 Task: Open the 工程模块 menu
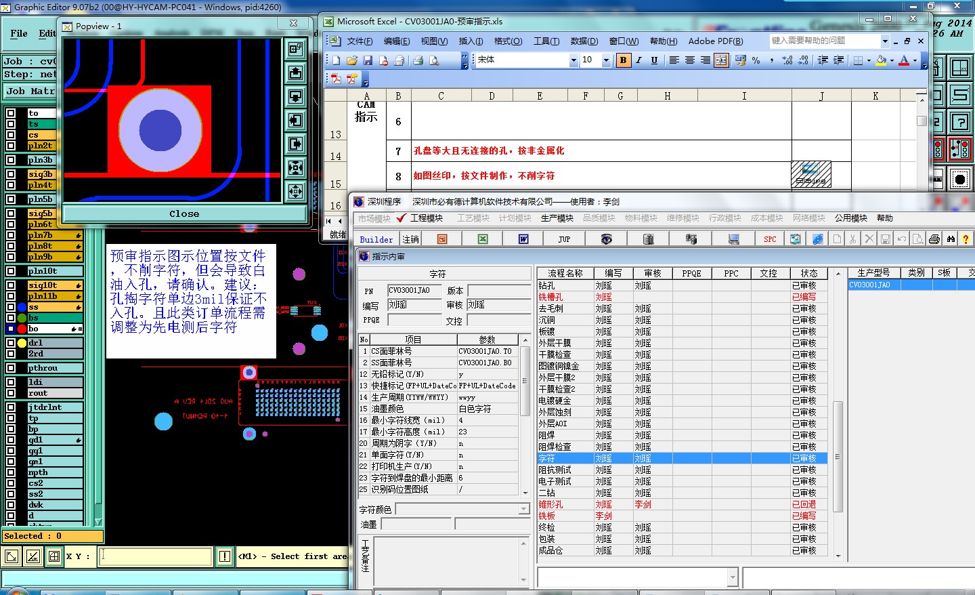[426, 218]
